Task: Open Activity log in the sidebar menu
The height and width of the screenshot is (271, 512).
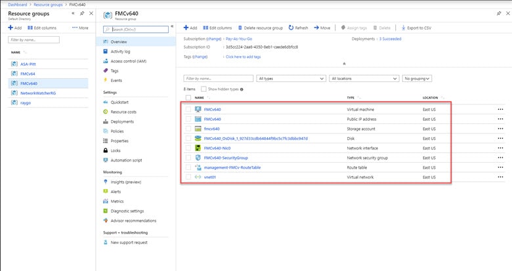Action: (121, 51)
